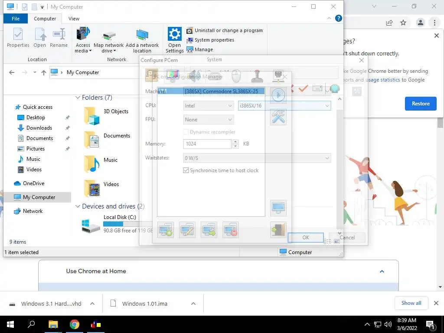Screen dimensions: 444x333
Task: Click the play button to start the machine
Action: [278, 95]
